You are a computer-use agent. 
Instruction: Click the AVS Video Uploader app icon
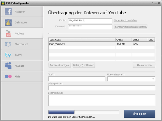[x=3, y=3]
